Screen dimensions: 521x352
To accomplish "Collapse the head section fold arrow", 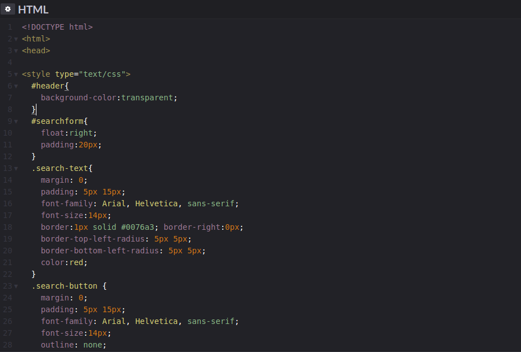I will click(x=15, y=50).
